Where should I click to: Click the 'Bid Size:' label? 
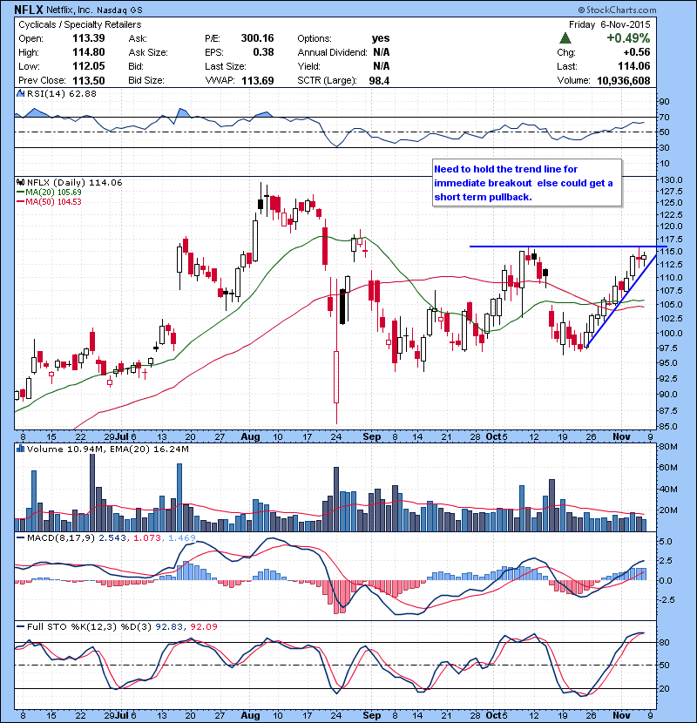pos(146,80)
